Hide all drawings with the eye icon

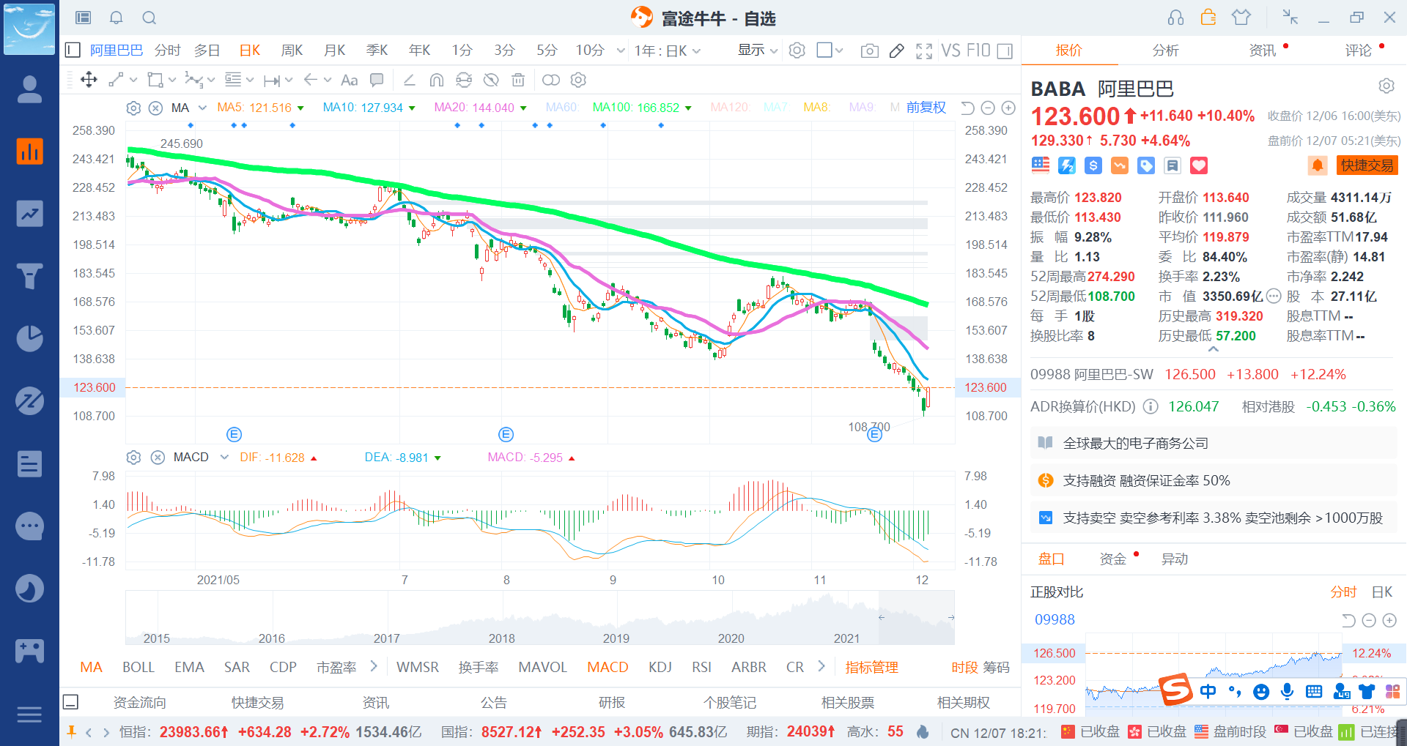[491, 80]
